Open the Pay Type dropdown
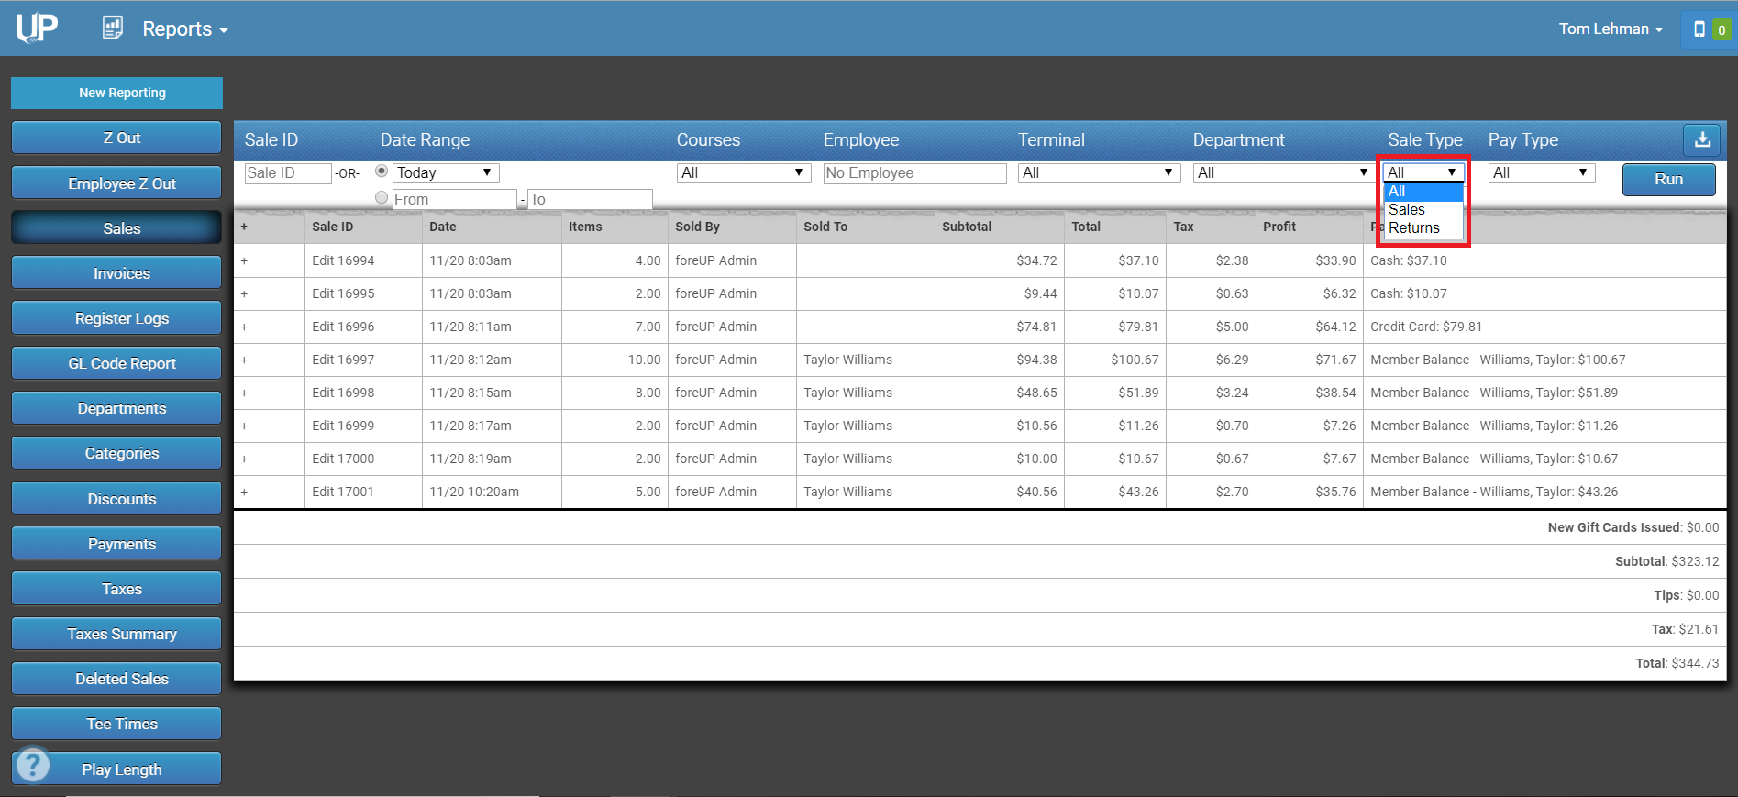This screenshot has height=797, width=1738. pyautogui.click(x=1542, y=172)
